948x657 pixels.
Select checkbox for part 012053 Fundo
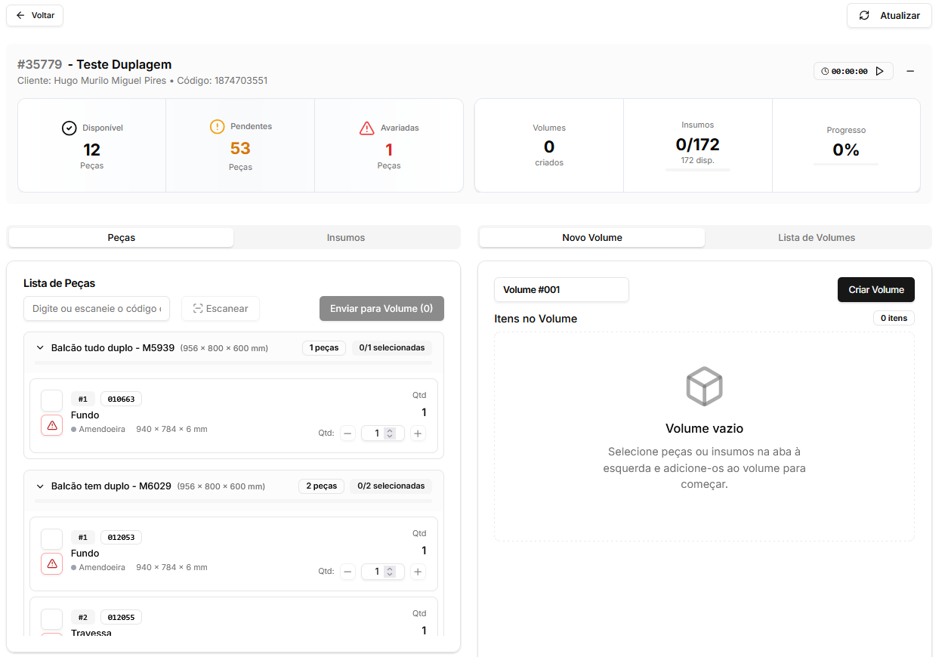tap(52, 538)
